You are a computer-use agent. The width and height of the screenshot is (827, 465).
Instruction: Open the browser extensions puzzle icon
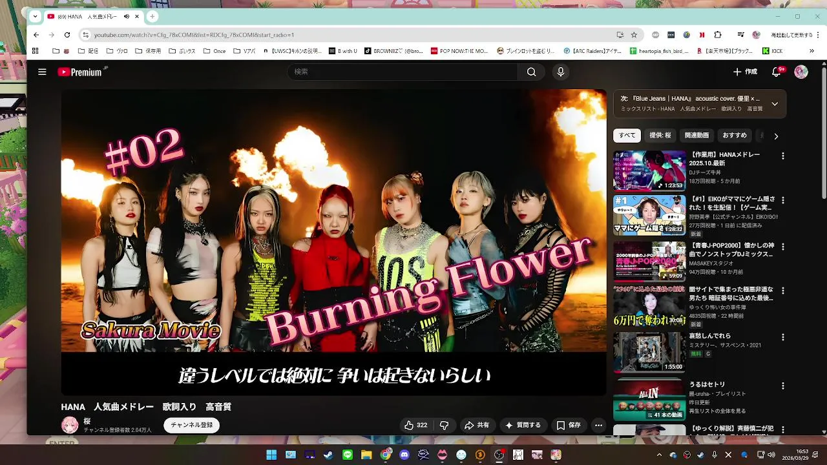717,35
